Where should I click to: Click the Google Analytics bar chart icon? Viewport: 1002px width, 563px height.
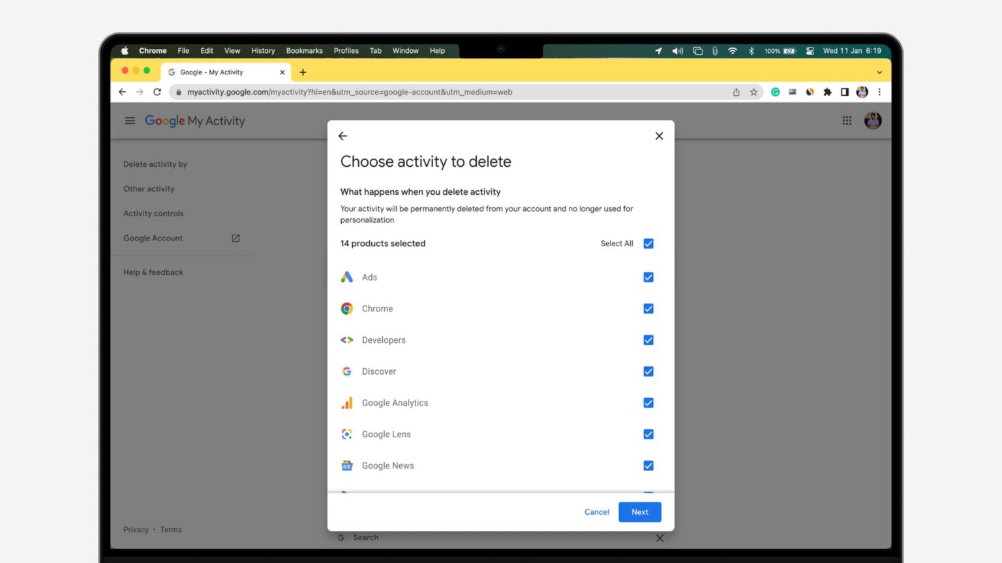[347, 403]
